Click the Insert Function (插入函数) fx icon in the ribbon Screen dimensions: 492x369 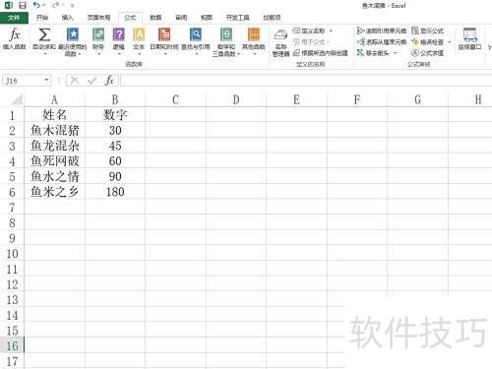click(x=14, y=34)
